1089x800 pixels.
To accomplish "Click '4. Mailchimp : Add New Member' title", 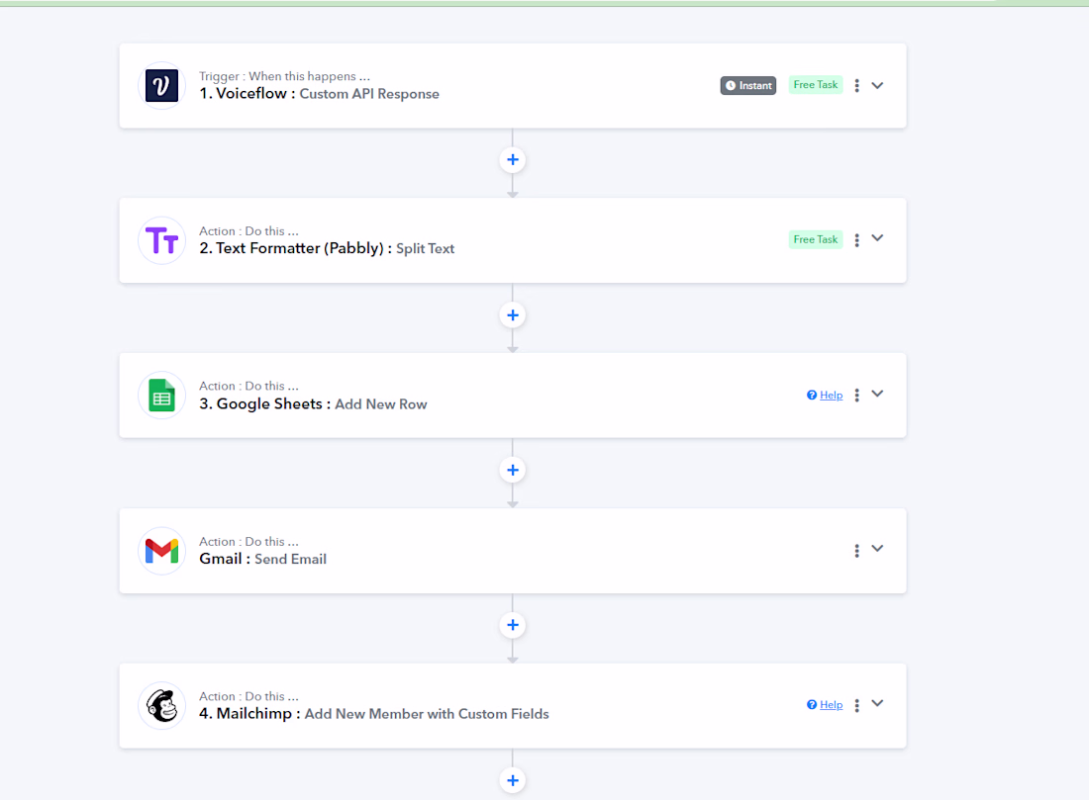I will (373, 713).
